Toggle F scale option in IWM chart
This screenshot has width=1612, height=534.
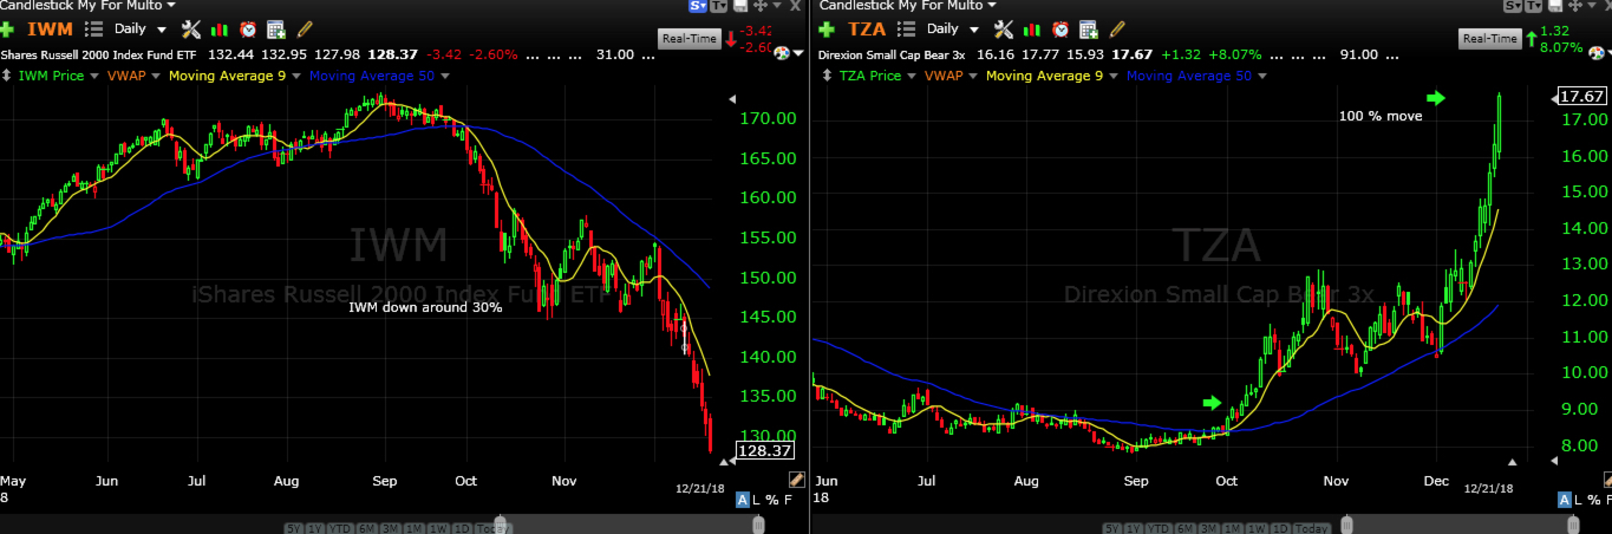tap(788, 500)
